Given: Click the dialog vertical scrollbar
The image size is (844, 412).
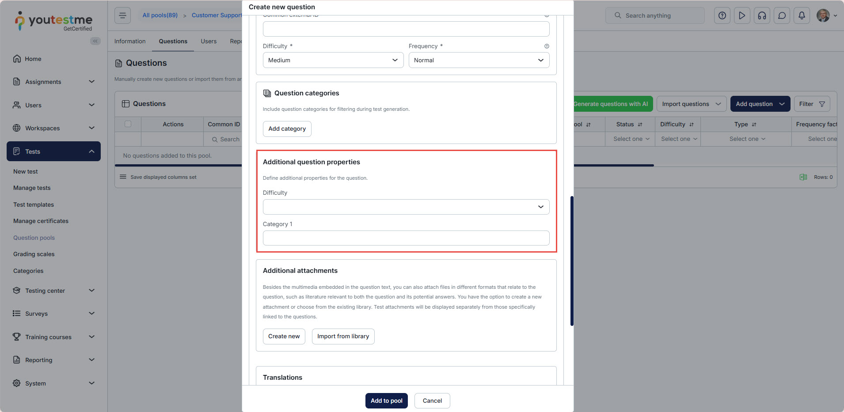Looking at the screenshot, I should [572, 261].
